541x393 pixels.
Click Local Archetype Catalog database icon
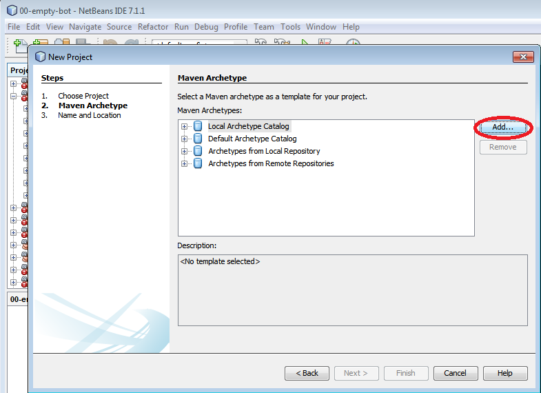coord(198,126)
